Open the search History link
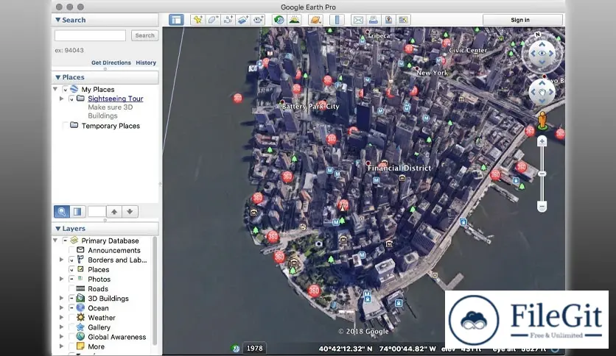 pyautogui.click(x=146, y=63)
